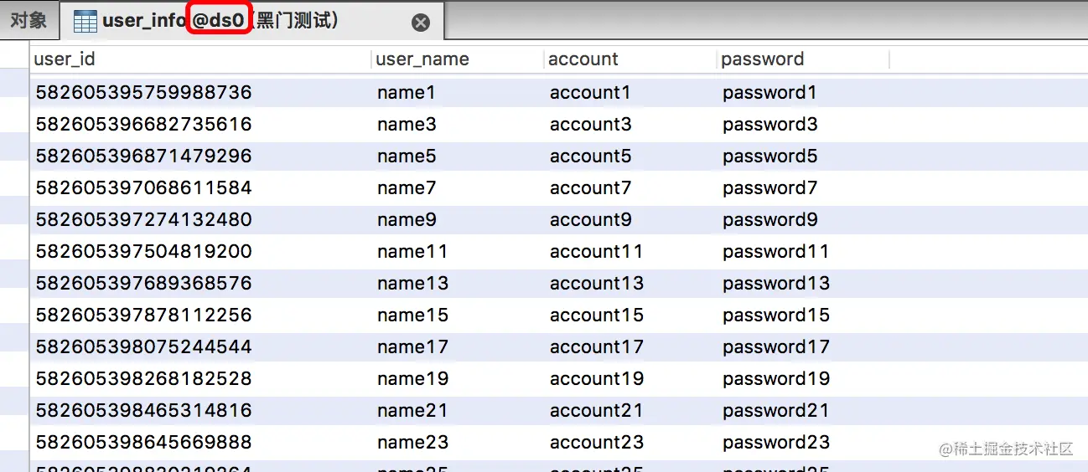Click the password7 cell
1088x472 pixels.
click(769, 188)
